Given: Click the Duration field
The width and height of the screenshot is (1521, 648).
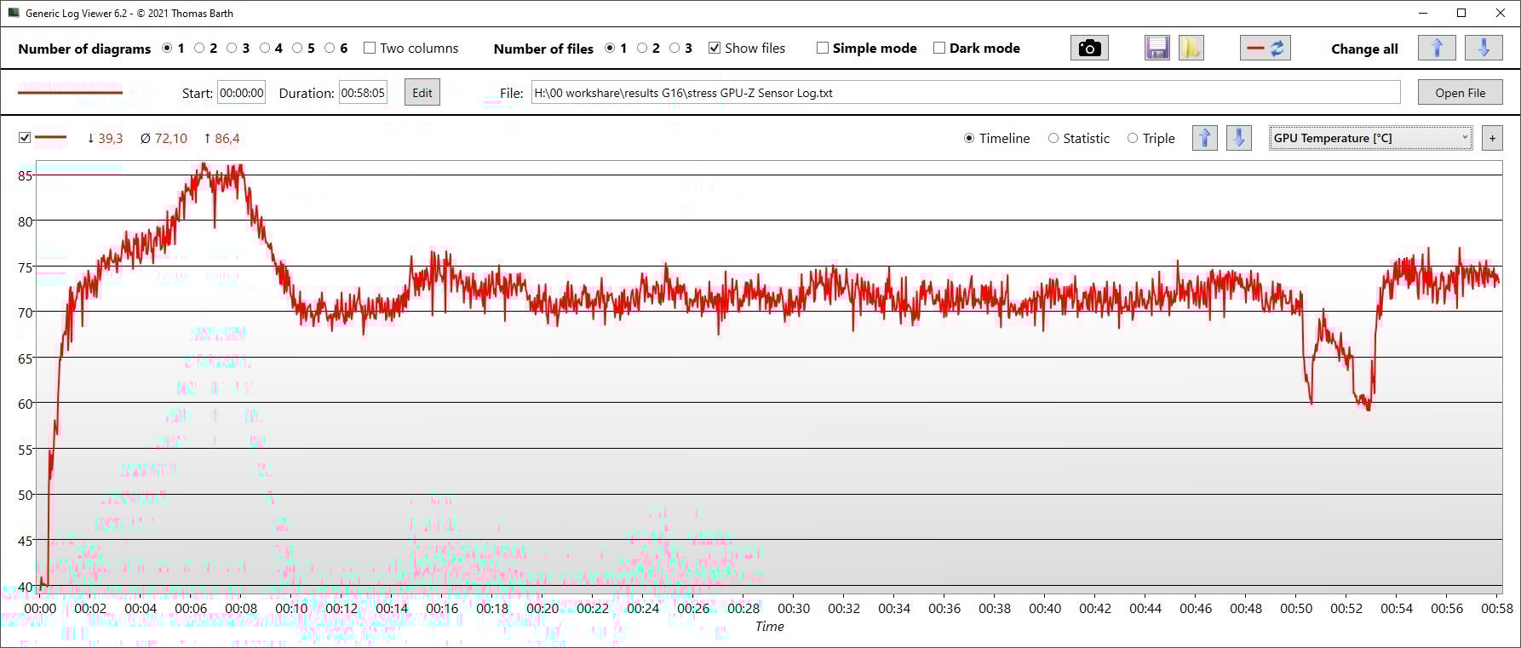Looking at the screenshot, I should (363, 93).
